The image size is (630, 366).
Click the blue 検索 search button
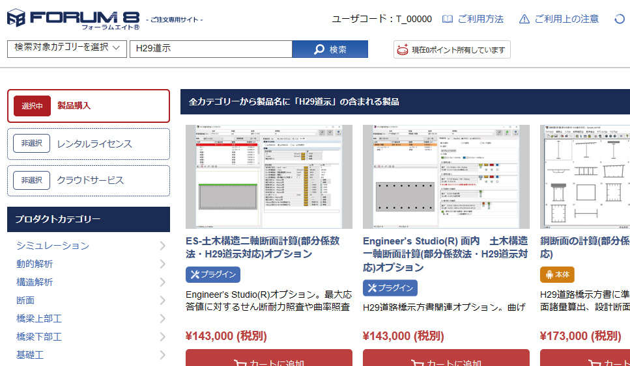(x=330, y=49)
